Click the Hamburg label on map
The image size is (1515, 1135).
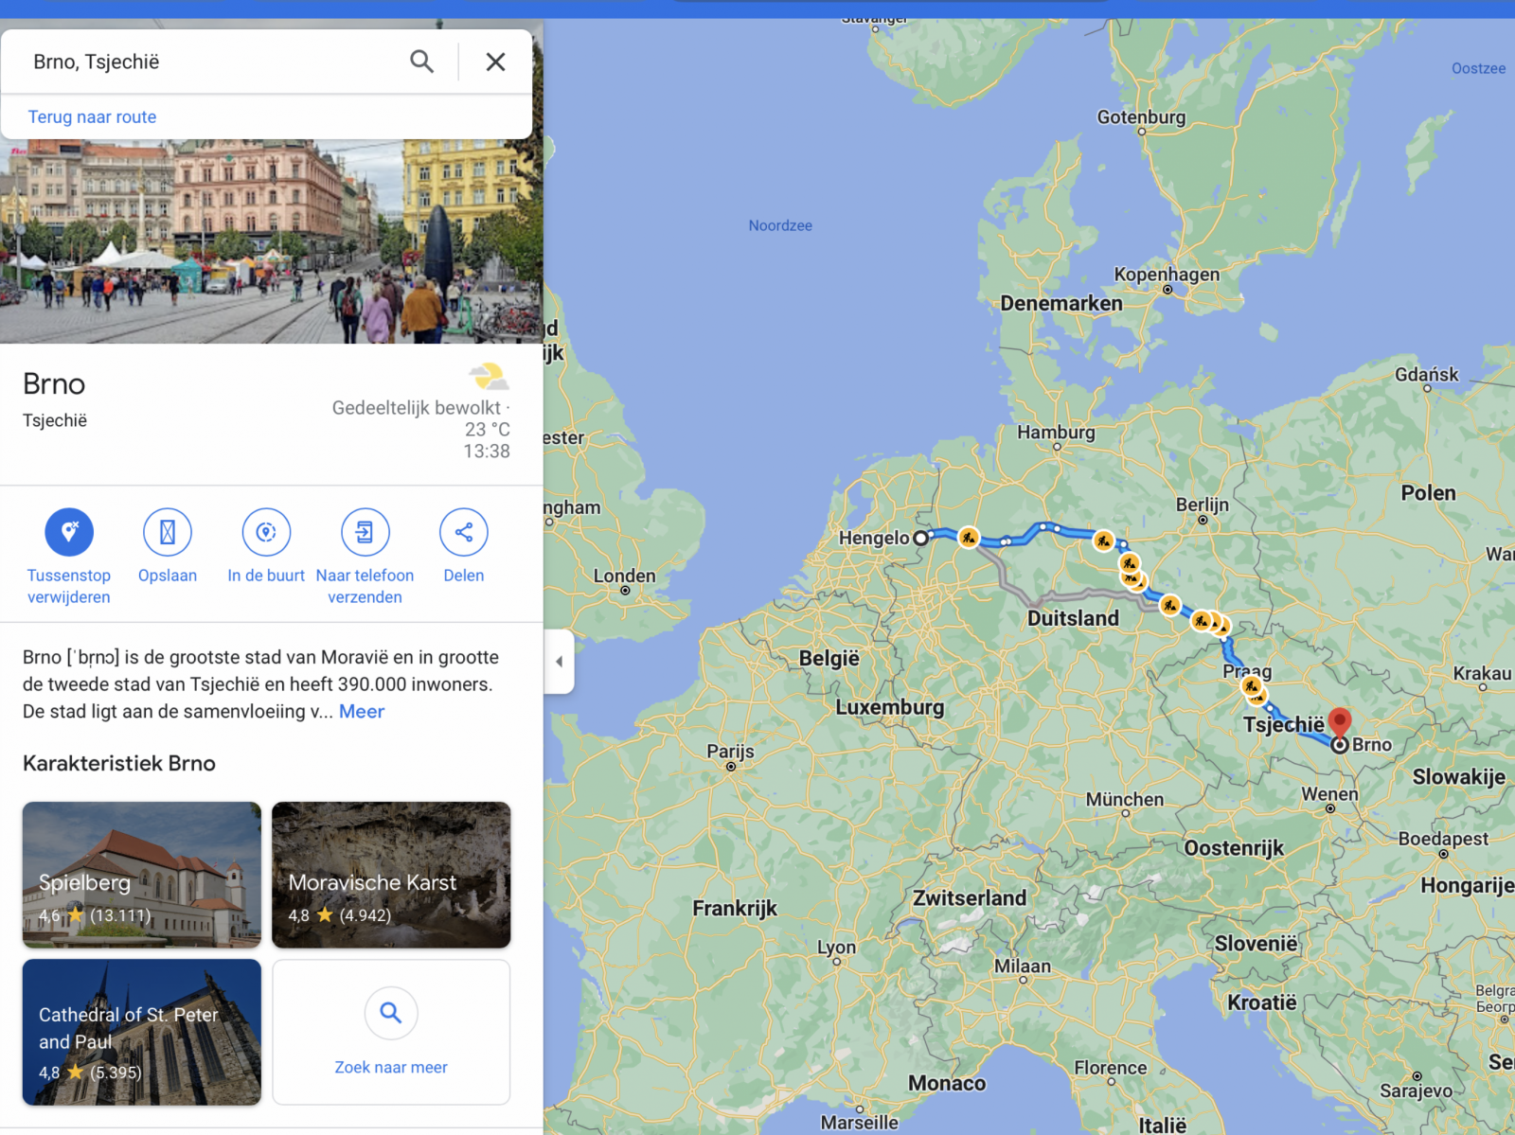coord(1056,433)
